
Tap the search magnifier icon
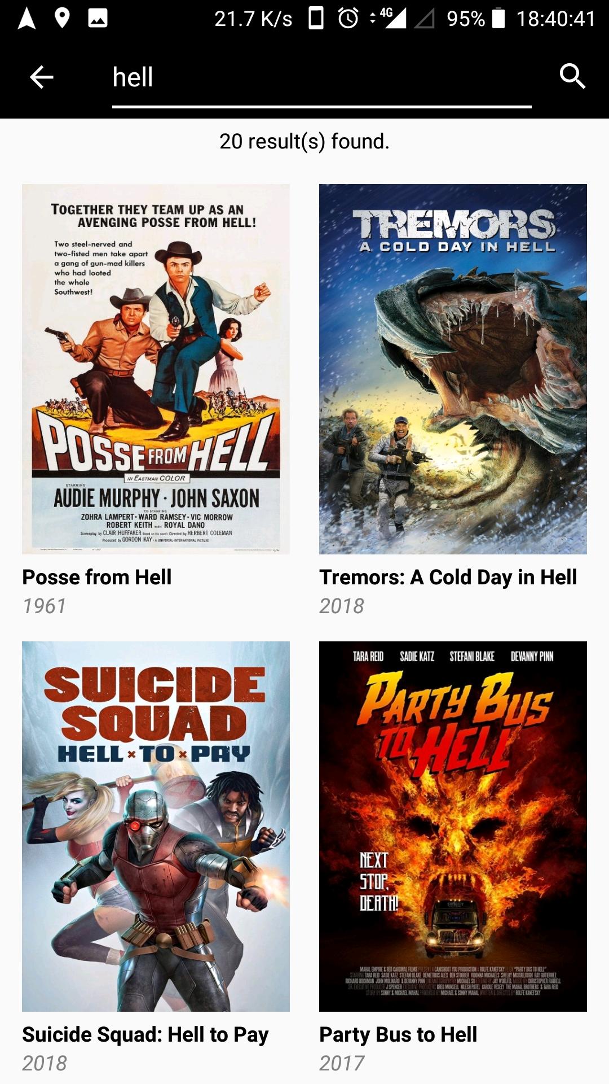[572, 76]
